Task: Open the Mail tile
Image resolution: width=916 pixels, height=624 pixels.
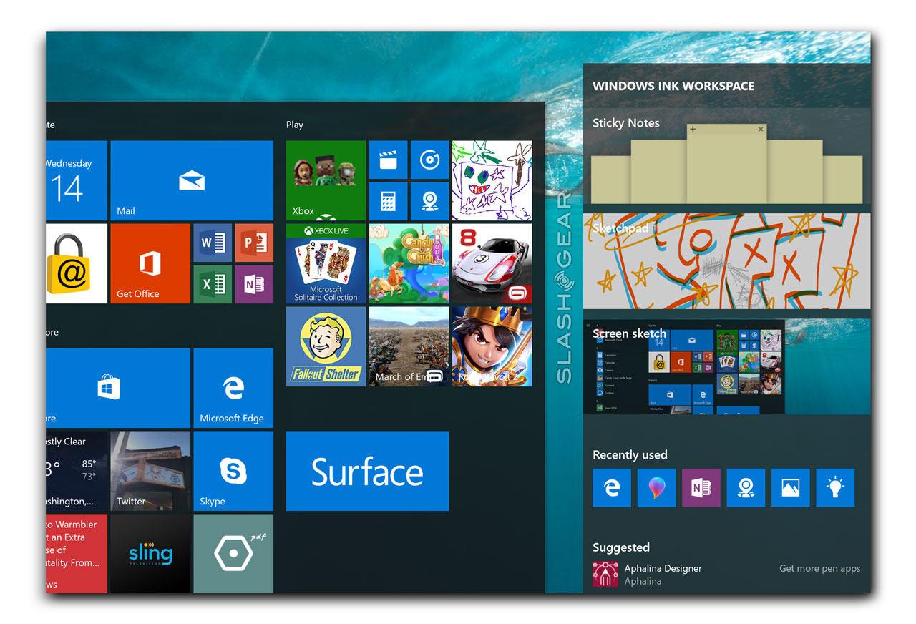Action: tap(192, 180)
